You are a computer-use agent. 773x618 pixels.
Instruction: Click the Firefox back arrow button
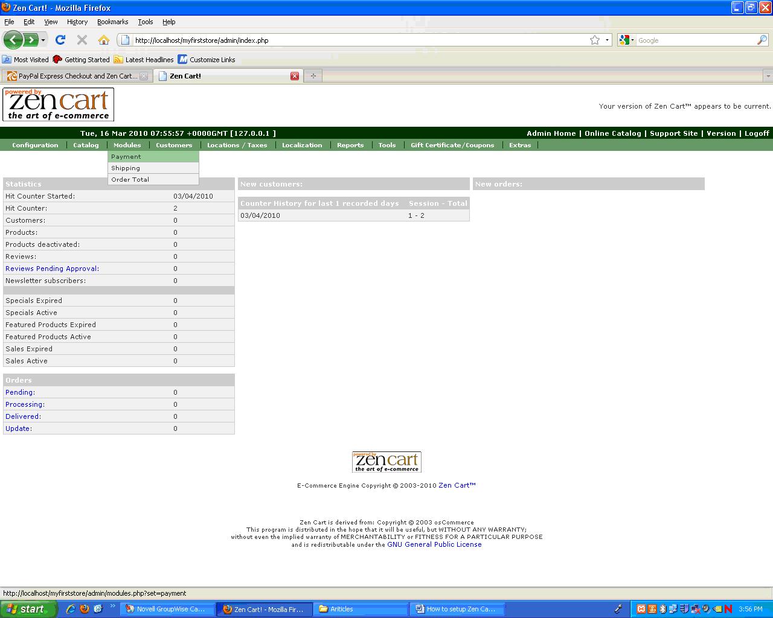13,40
